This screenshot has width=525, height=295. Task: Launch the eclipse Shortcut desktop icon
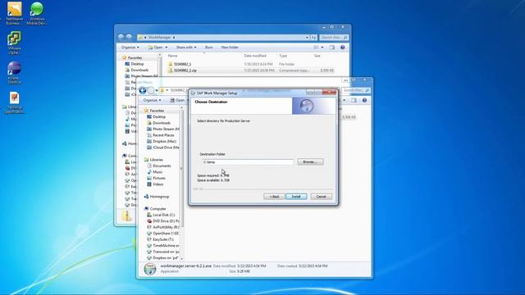14,72
